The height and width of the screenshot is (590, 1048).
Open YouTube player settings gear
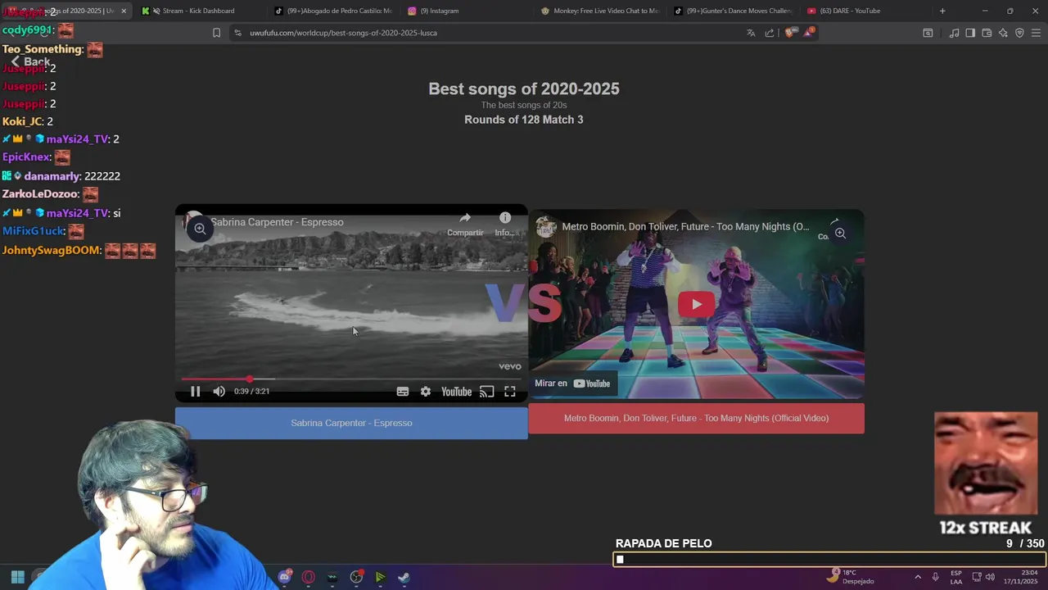[x=426, y=392]
